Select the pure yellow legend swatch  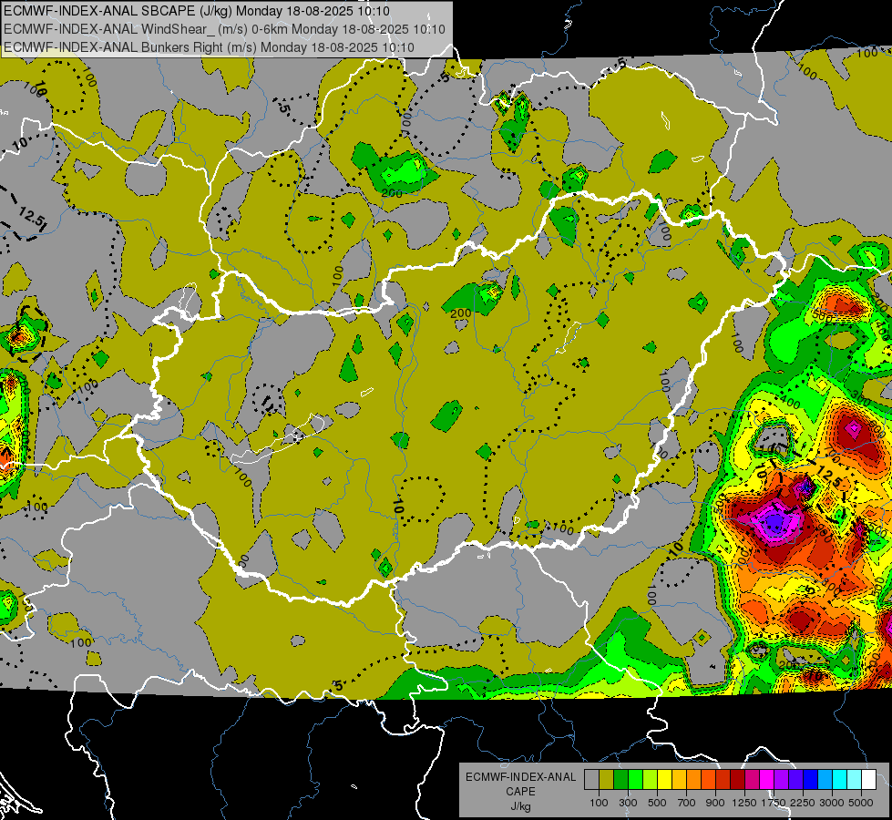pos(664,780)
